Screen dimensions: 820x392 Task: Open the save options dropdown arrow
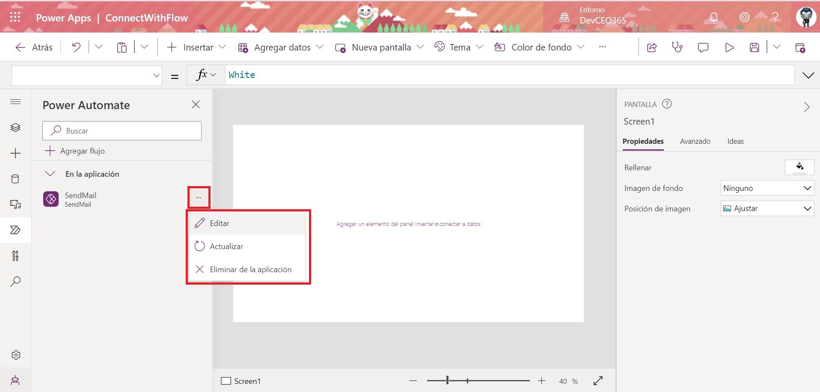[776, 47]
